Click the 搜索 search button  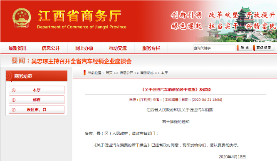(244, 48)
